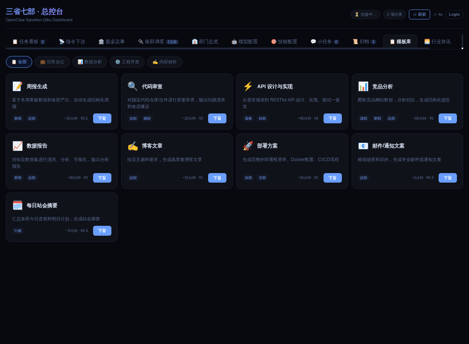Viewport: 469px width, 344px height.
Task: Click the notepad icon on 周报生成 card
Action: [18, 86]
